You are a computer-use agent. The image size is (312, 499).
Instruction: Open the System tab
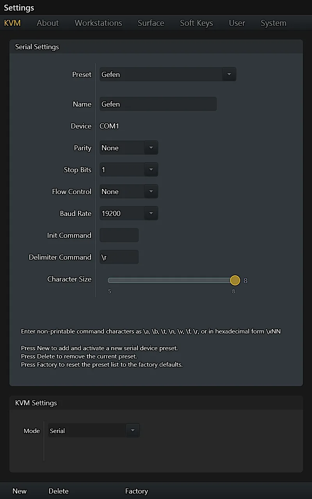pos(273,23)
